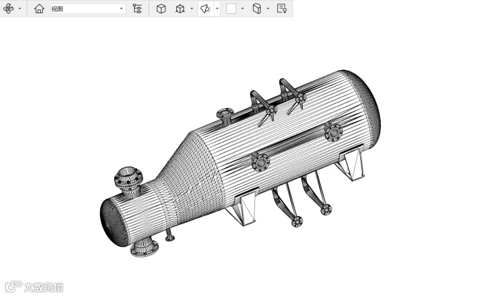This screenshot has height=297, width=479.
Task: Click the model render mode icon
Action: (180, 8)
